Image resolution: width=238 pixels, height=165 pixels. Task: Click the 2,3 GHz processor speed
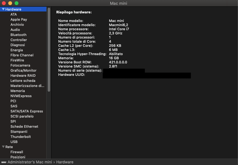pyautogui.click(x=116, y=33)
